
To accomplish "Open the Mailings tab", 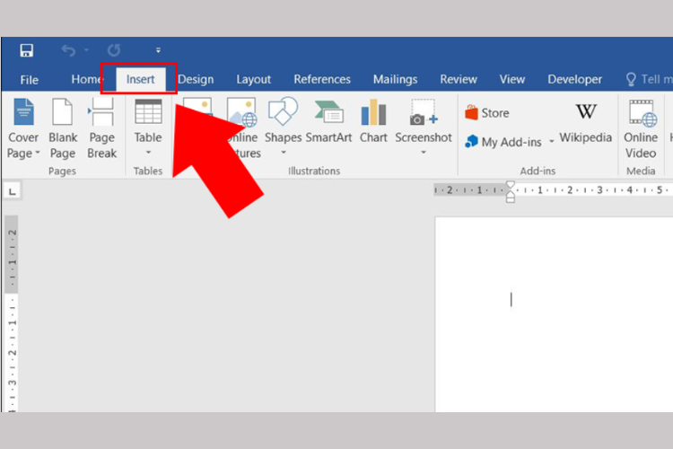I will pyautogui.click(x=395, y=80).
